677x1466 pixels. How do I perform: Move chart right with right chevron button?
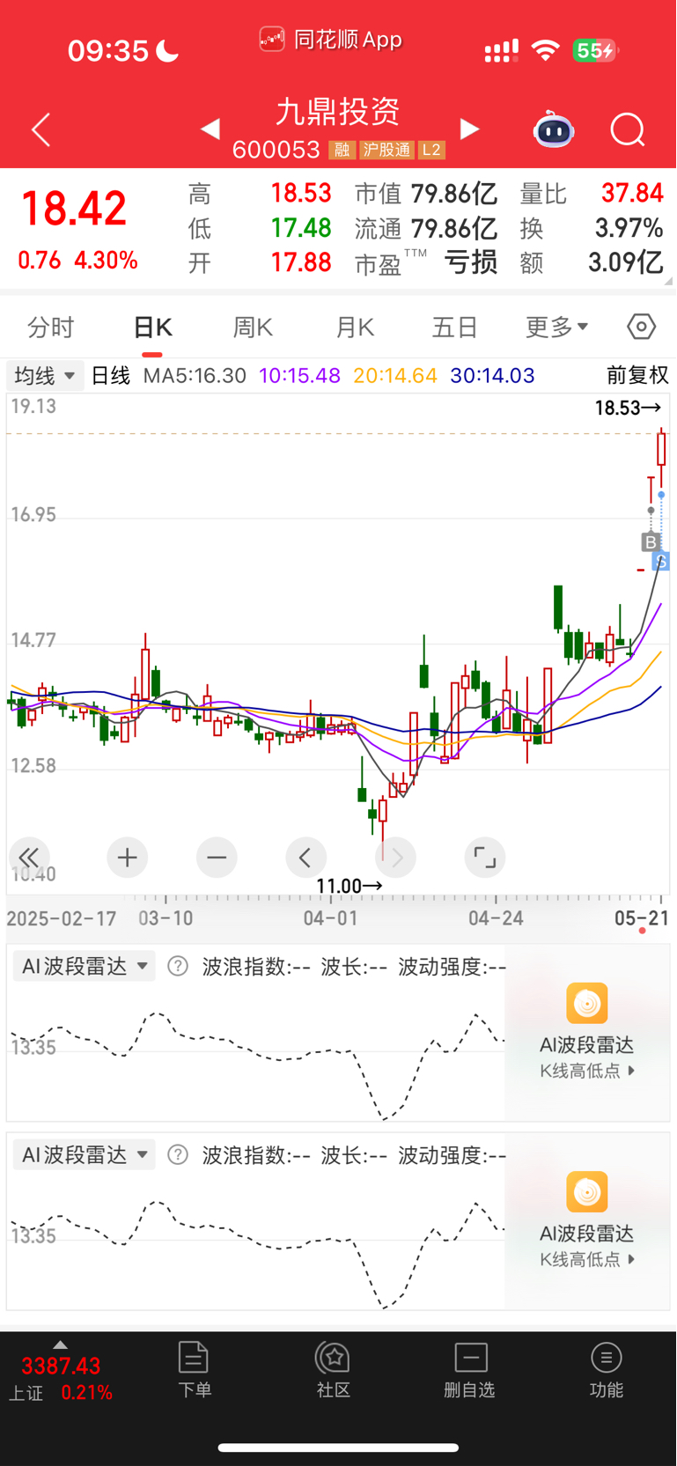pos(396,858)
